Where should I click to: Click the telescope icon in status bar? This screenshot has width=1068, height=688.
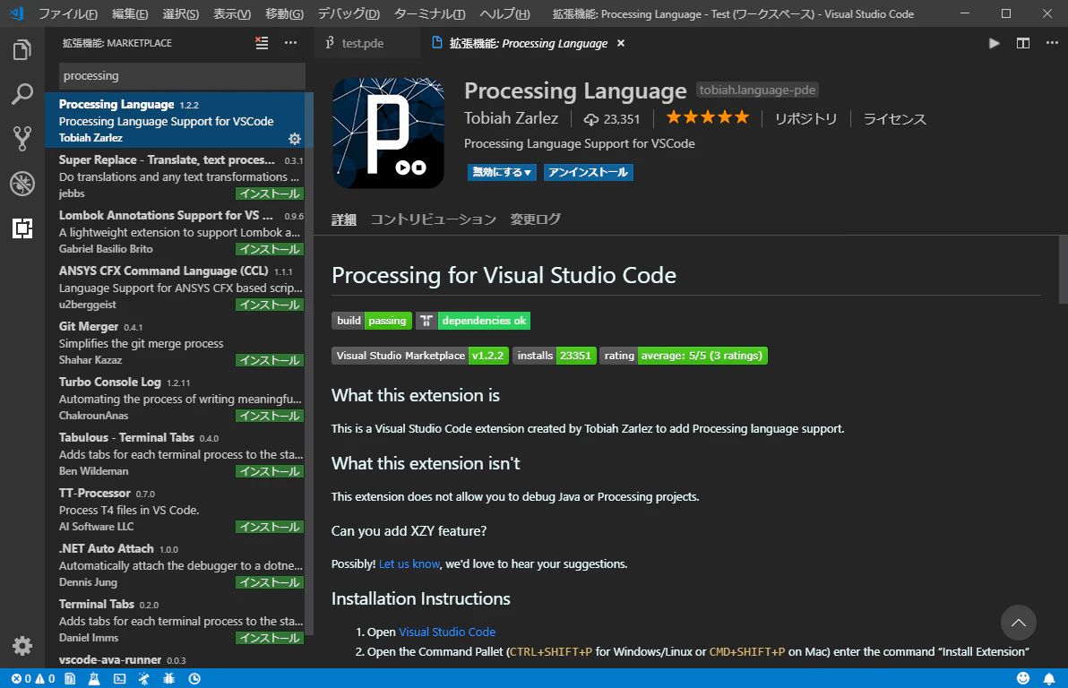[x=143, y=678]
